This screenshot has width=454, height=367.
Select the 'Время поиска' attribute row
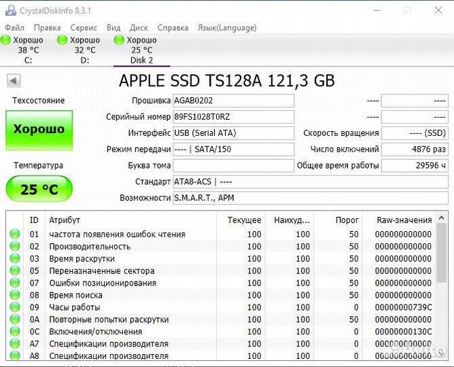point(221,295)
